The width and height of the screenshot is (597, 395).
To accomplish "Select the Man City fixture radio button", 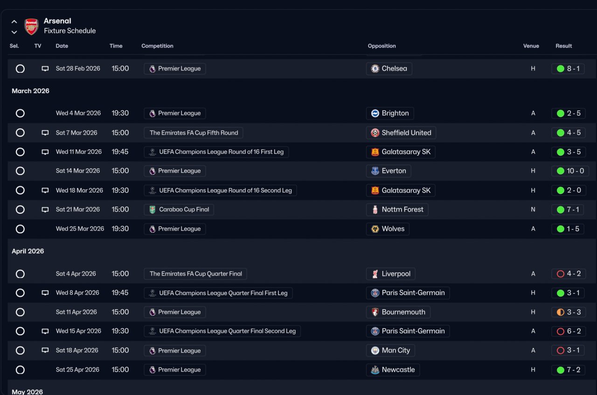I will pyautogui.click(x=20, y=350).
